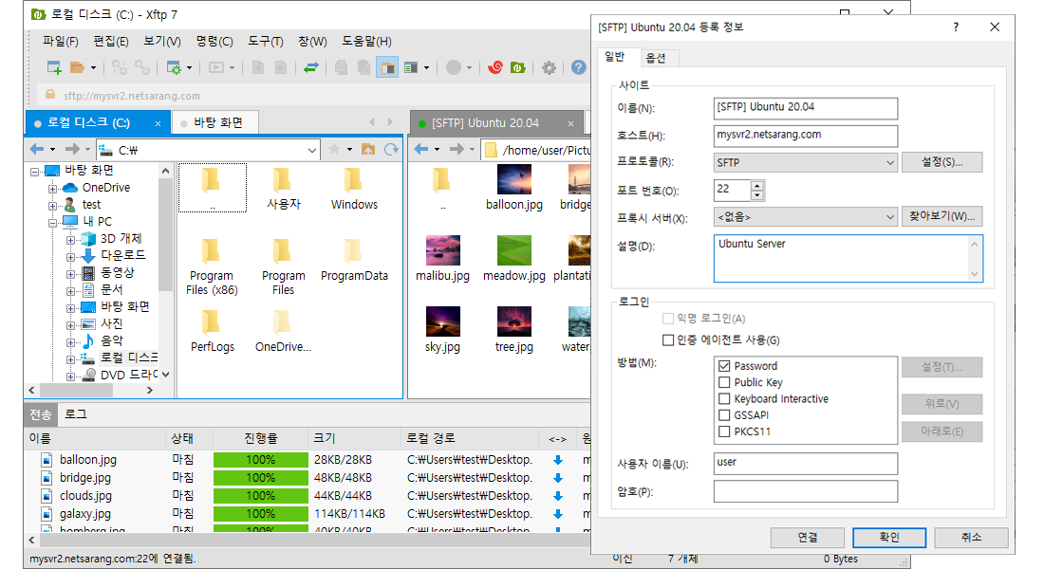
Task: Check the GSSAPI authentication method
Action: pyautogui.click(x=724, y=414)
